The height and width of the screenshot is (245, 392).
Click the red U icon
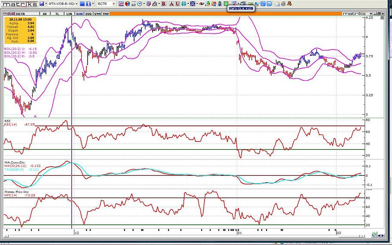(177, 3)
